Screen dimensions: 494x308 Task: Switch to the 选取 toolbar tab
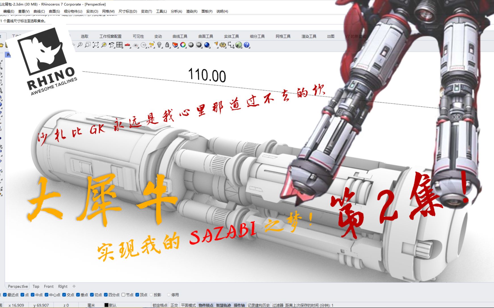(x=85, y=36)
